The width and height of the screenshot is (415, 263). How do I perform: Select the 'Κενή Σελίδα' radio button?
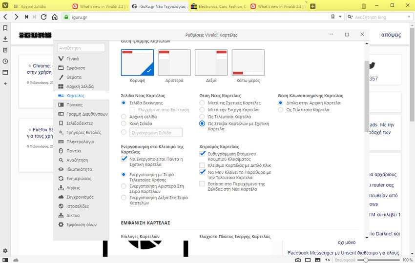[124, 123]
